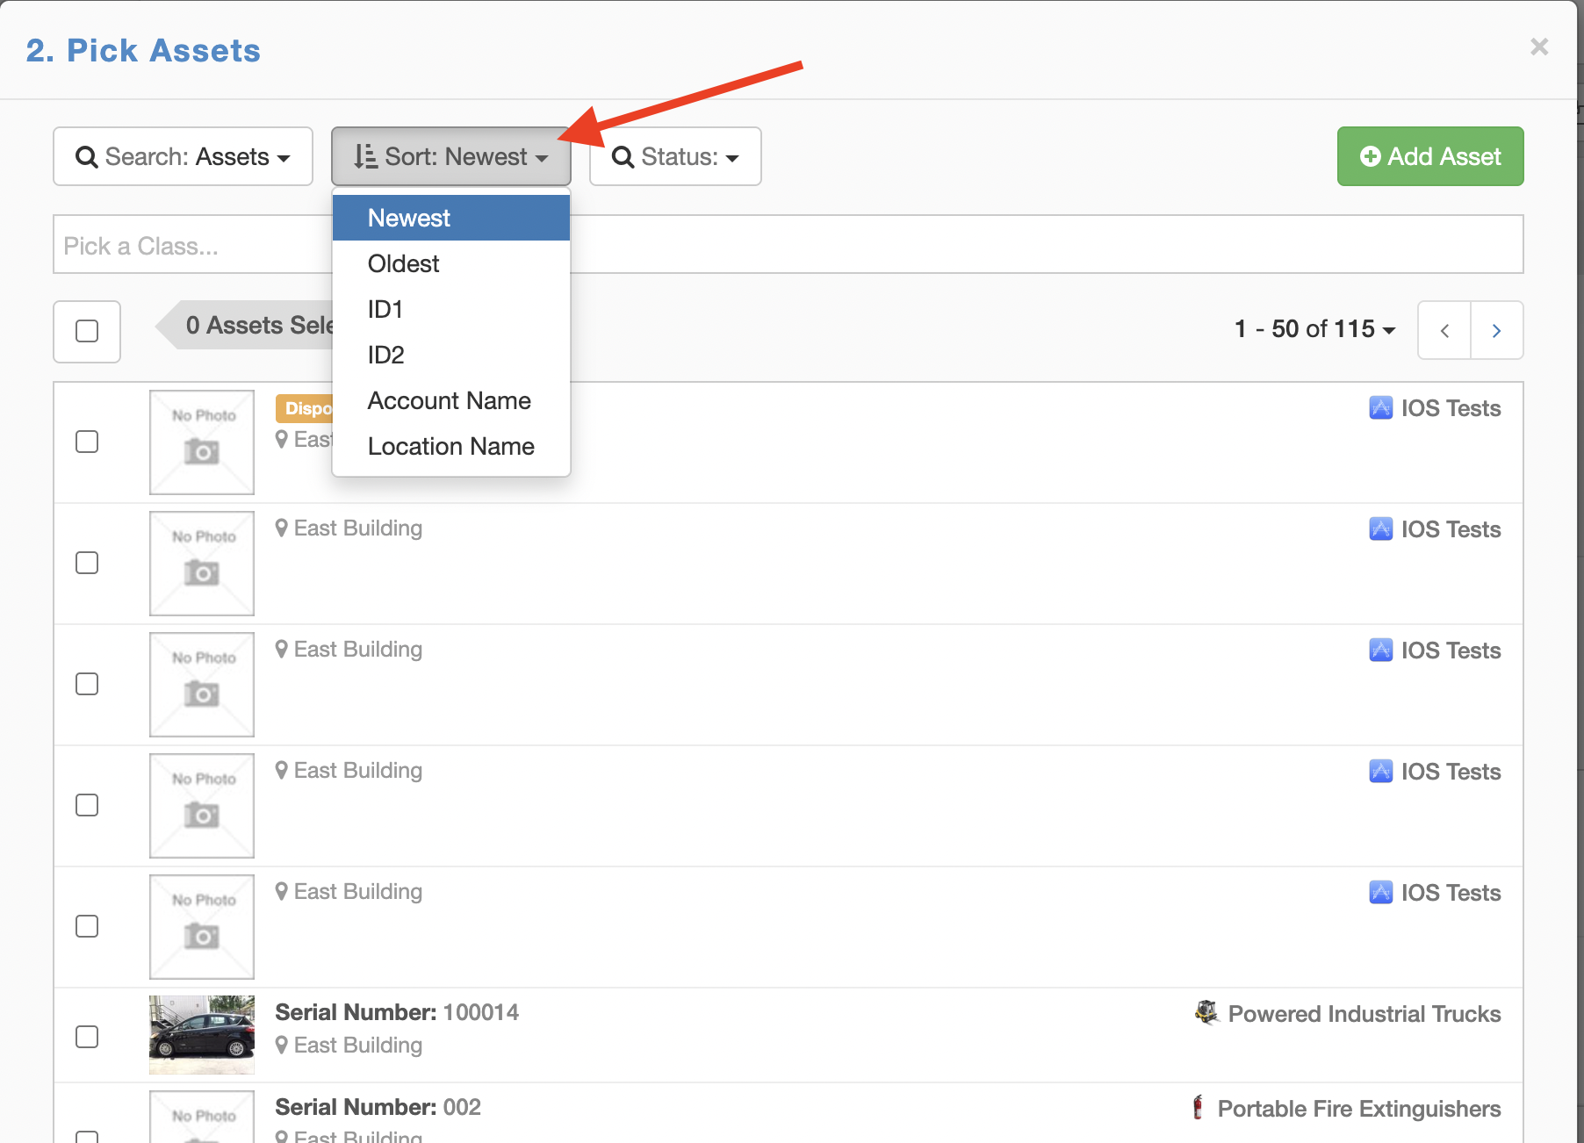
Task: Go to previous page of assets
Action: [x=1444, y=330]
